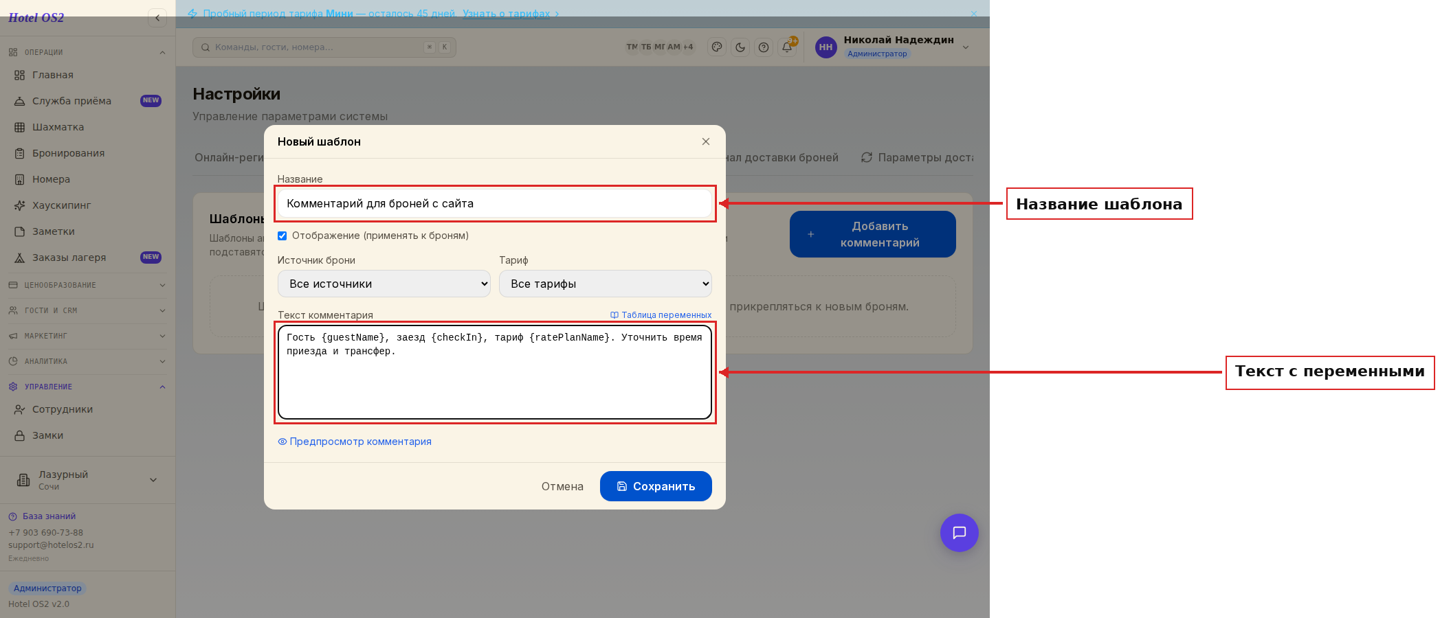Cancel with Отмена button
The width and height of the screenshot is (1451, 618).
(562, 486)
